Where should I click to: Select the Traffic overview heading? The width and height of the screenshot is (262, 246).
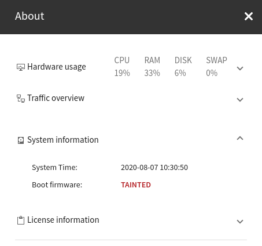tap(56, 98)
